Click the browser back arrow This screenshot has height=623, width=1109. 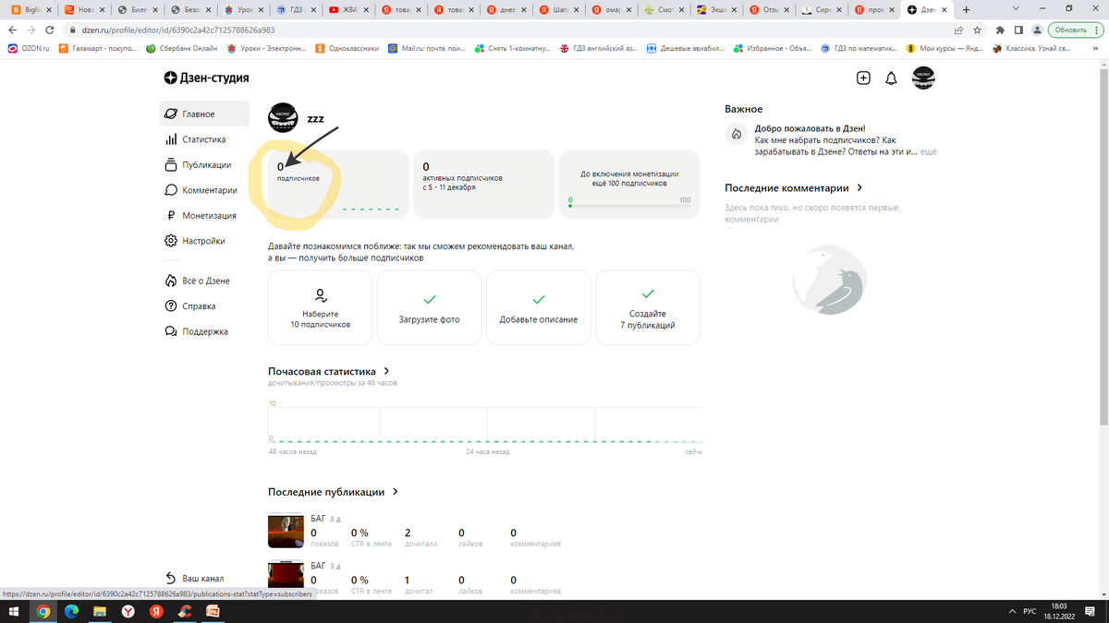pyautogui.click(x=12, y=30)
